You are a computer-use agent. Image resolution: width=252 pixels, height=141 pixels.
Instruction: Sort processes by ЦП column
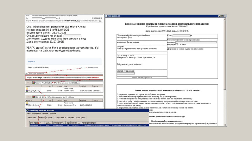coord(69,123)
